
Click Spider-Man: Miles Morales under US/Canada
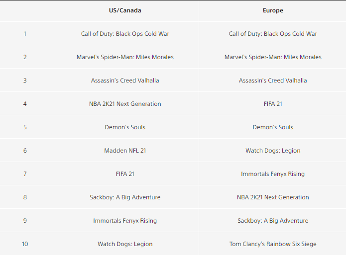(125, 57)
